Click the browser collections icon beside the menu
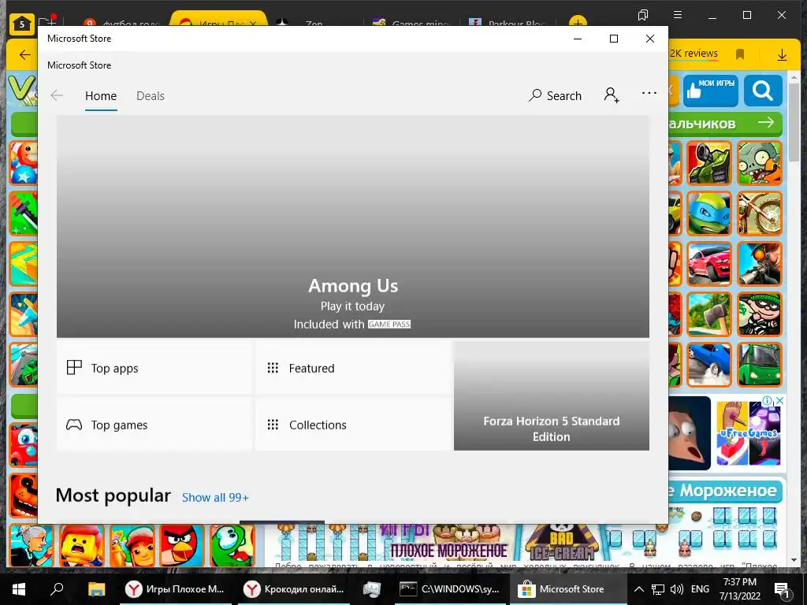 click(643, 15)
